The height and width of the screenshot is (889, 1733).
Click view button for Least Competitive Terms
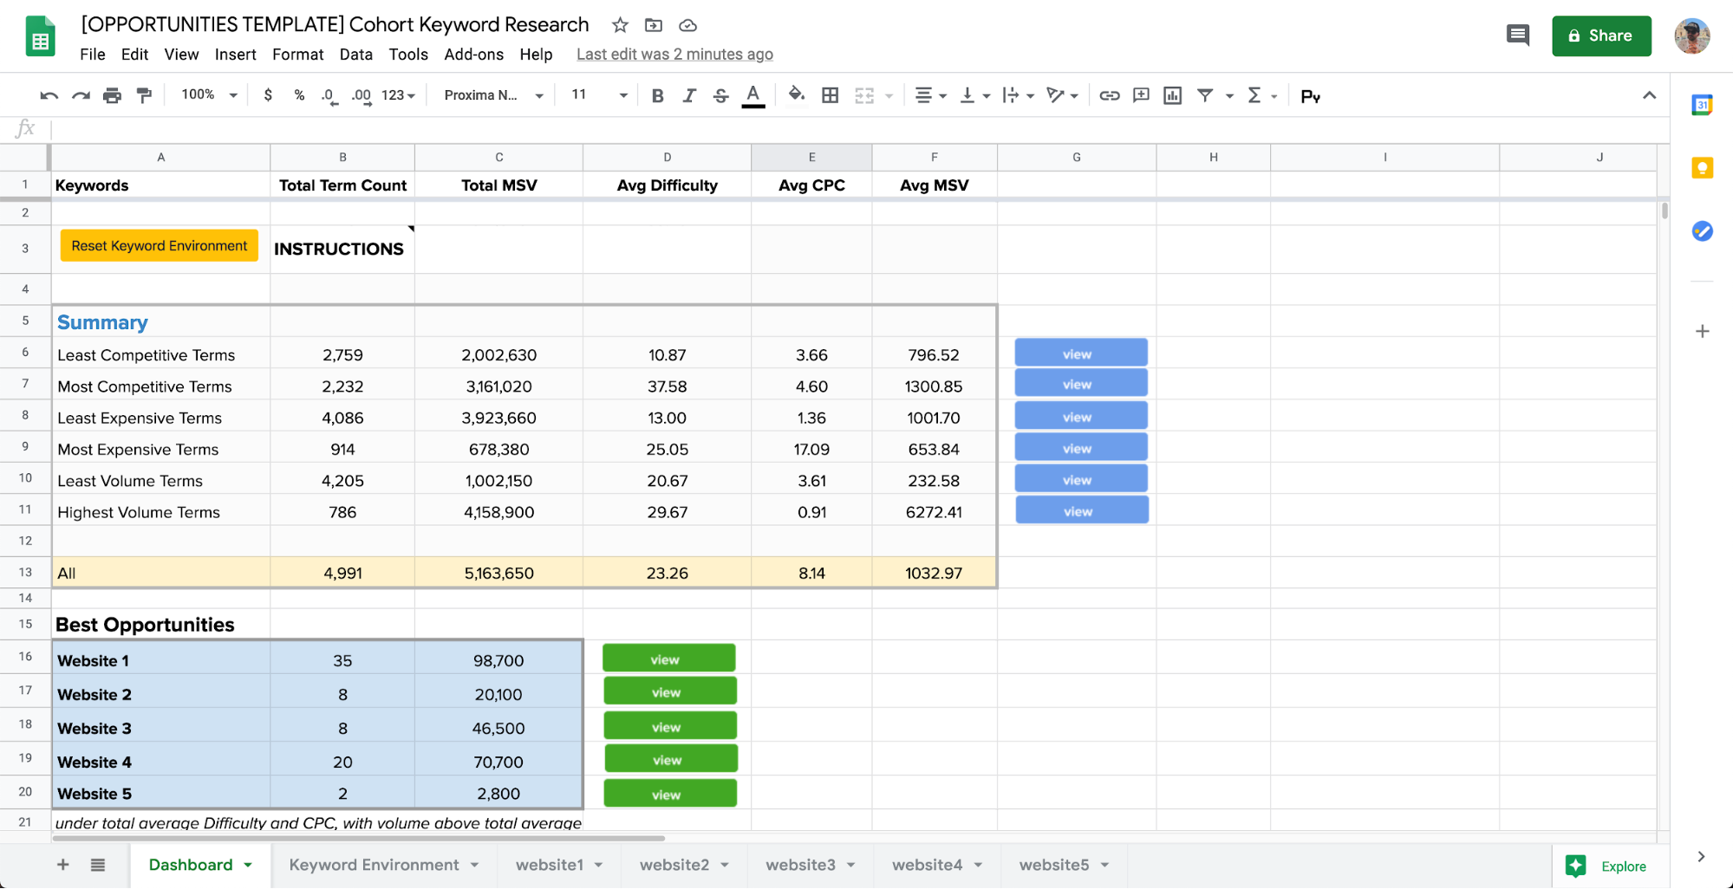point(1081,354)
